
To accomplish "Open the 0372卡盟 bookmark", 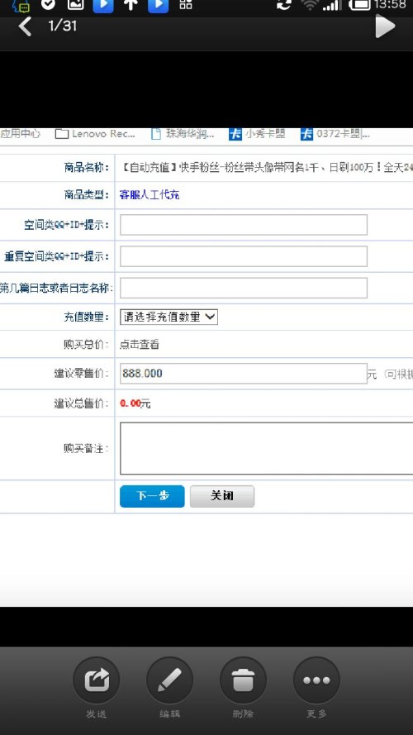I will [x=335, y=134].
